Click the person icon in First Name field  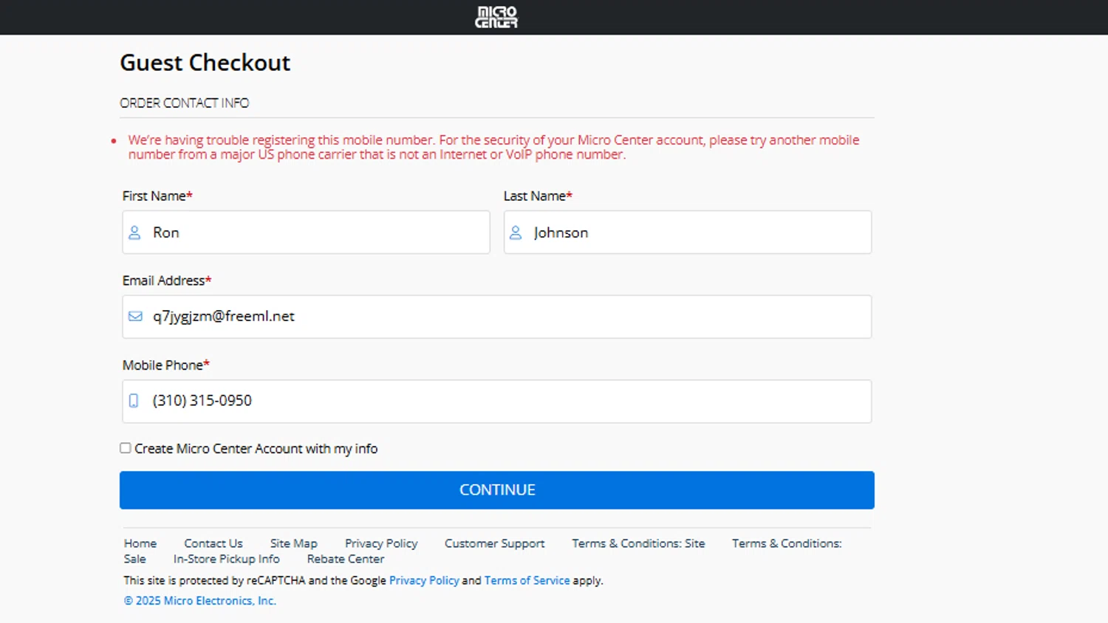coord(134,233)
